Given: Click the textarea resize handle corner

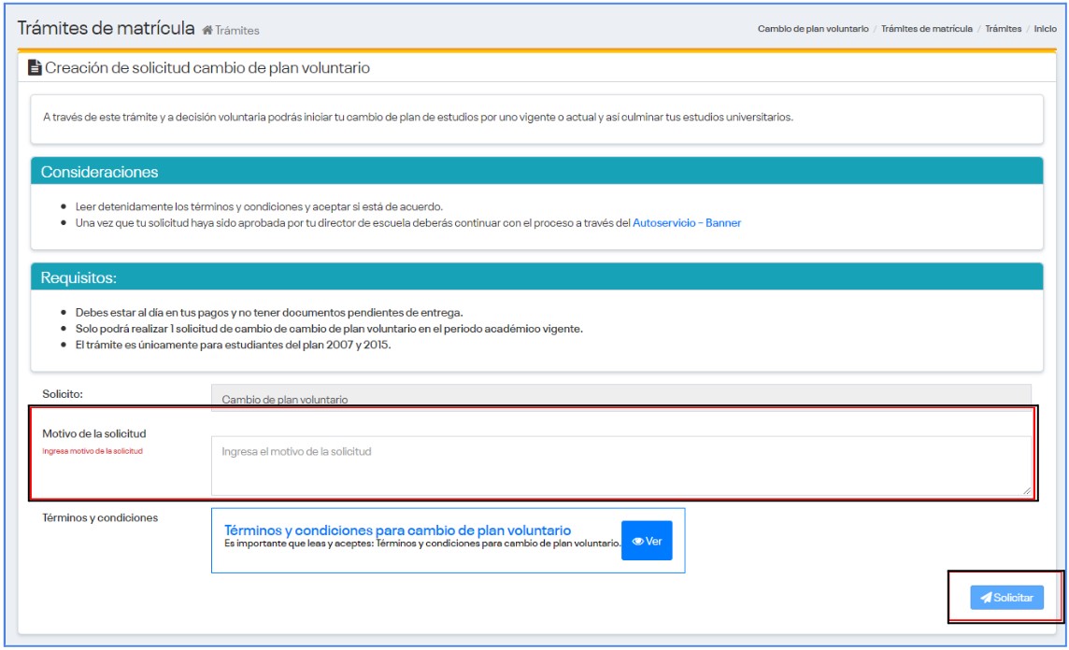Looking at the screenshot, I should pyautogui.click(x=1027, y=490).
